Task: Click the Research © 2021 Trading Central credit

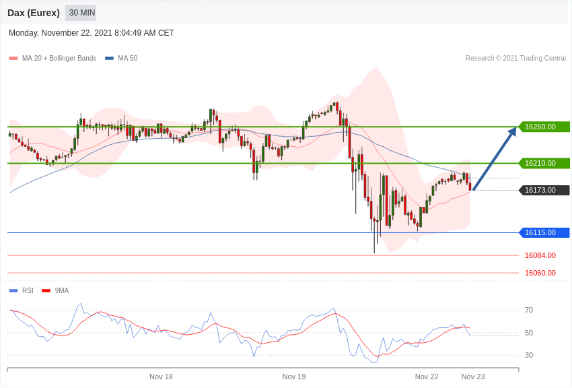Action: 515,59
